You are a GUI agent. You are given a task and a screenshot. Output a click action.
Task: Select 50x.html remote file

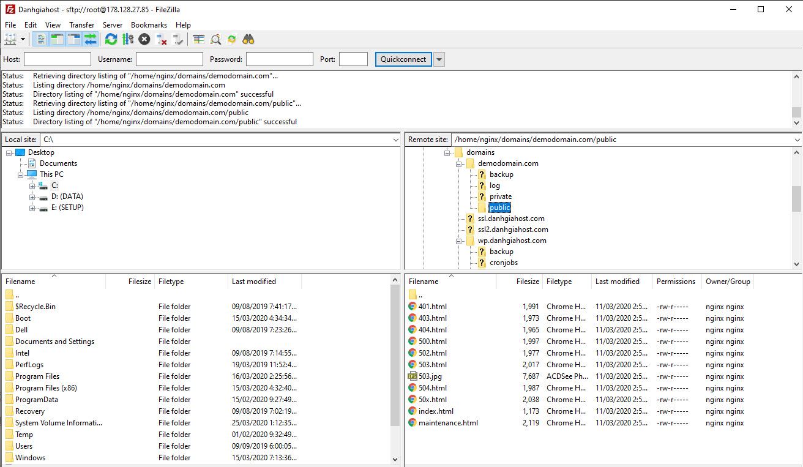433,400
